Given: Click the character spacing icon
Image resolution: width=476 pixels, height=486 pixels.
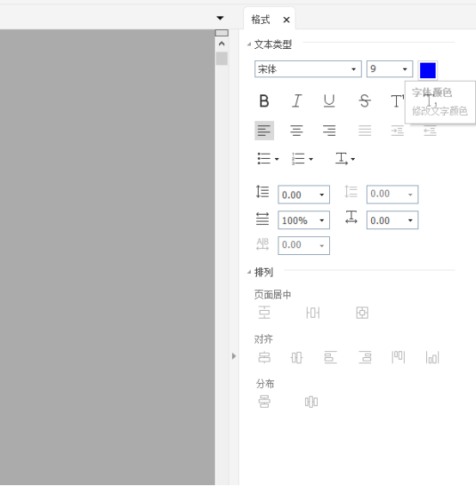Looking at the screenshot, I should point(351,217).
